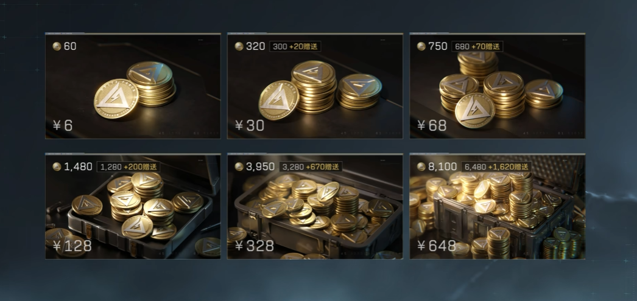Viewport: 637px width, 301px height.
Task: Buy the pack priced ¥30
Action: coord(250,126)
